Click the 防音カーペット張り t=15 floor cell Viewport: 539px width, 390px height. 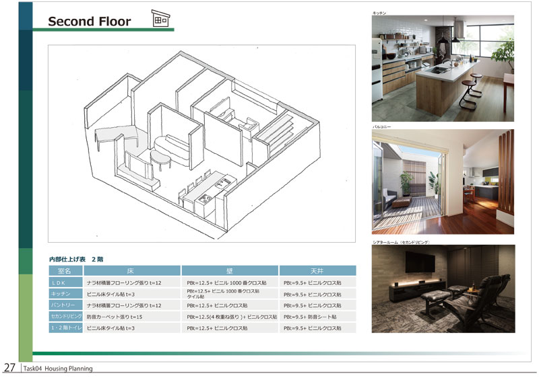click(115, 316)
